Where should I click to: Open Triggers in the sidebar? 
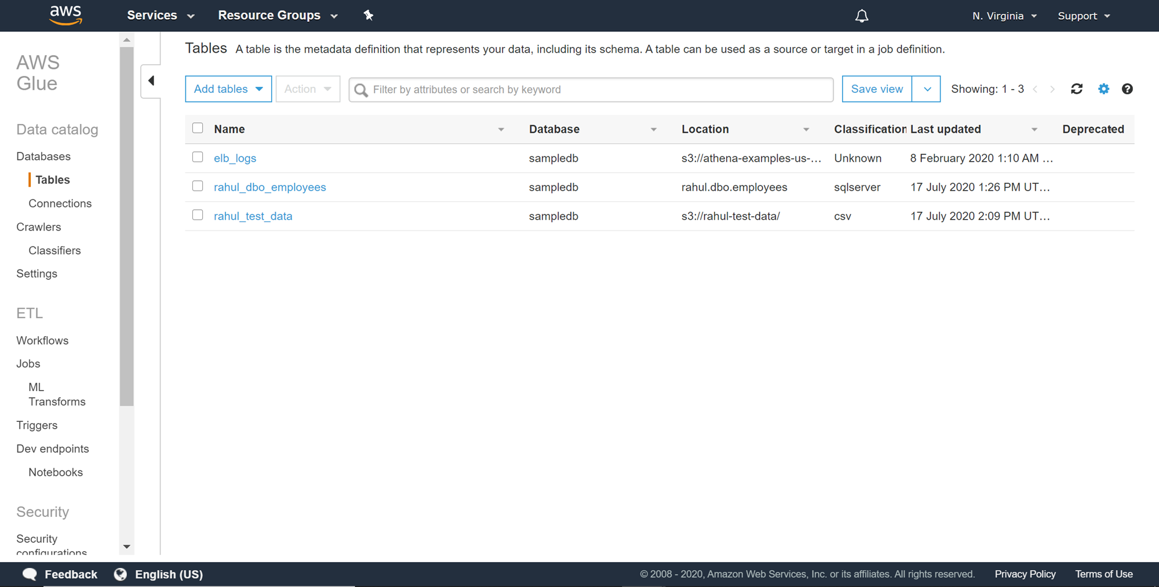37,425
